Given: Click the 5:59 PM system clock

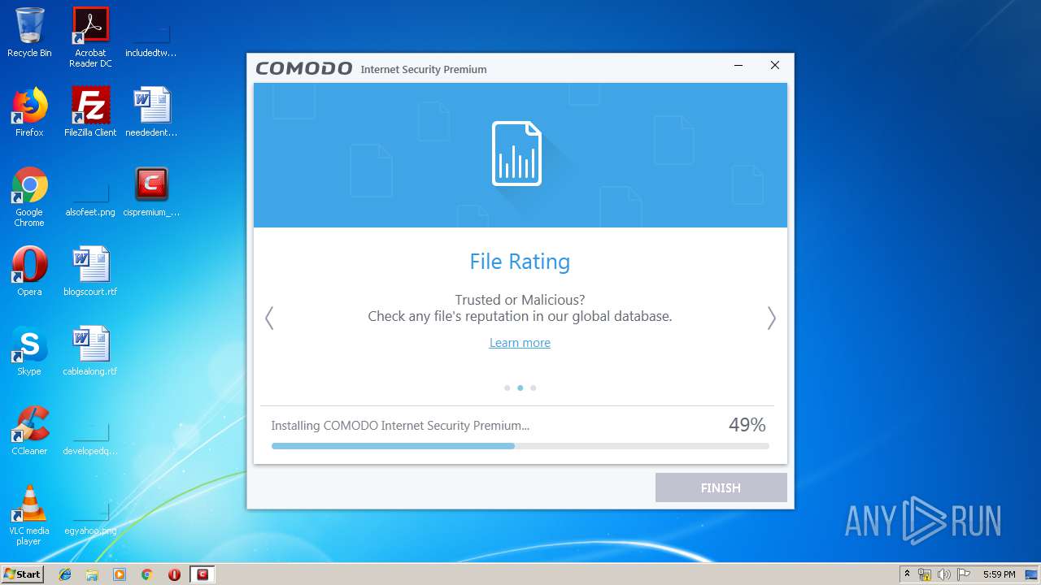Looking at the screenshot, I should coord(999,574).
